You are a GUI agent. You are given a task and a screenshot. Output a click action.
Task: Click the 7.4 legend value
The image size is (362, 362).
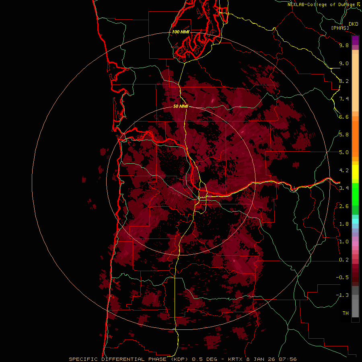(344, 99)
